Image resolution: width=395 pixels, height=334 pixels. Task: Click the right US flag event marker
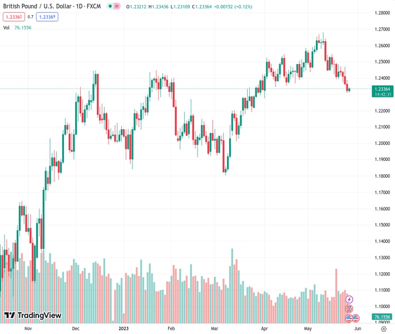355,318
